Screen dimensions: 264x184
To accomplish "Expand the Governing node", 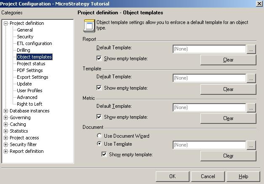I will [5, 117].
